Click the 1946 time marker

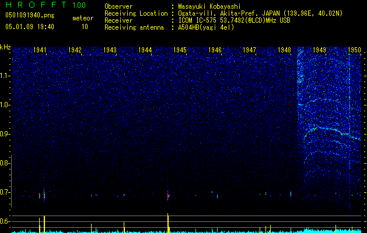click(215, 50)
